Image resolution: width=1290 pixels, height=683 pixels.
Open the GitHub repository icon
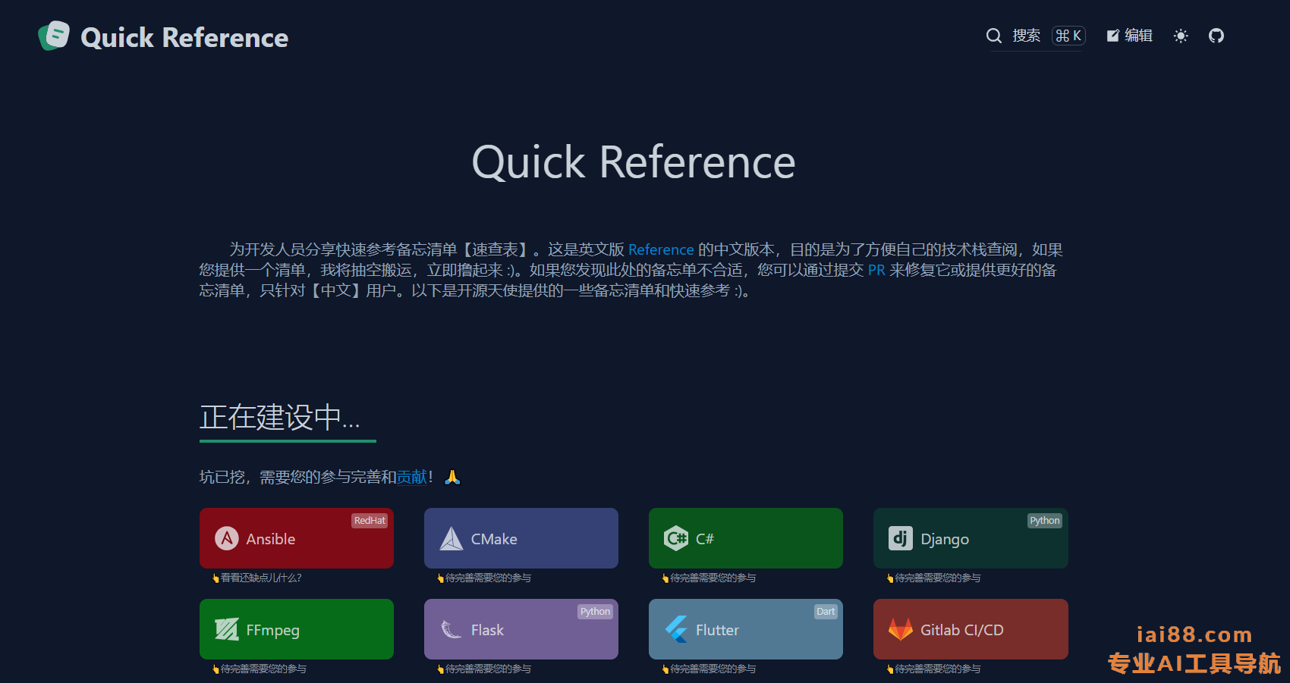1216,36
